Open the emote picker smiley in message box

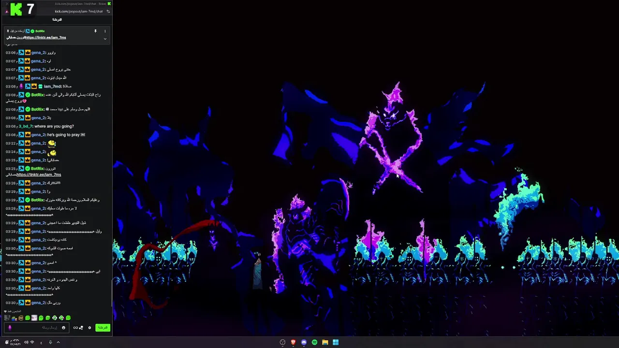pos(63,328)
